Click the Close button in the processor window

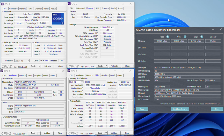(60, 66)
